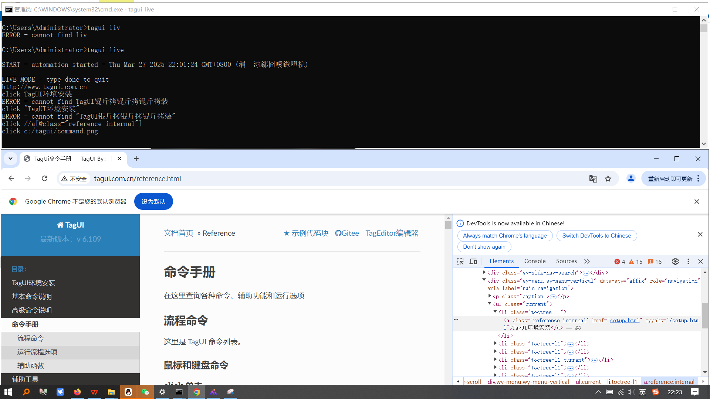The height and width of the screenshot is (399, 710).
Task: Collapse the first li toctree-l1 node
Action: coord(495,312)
